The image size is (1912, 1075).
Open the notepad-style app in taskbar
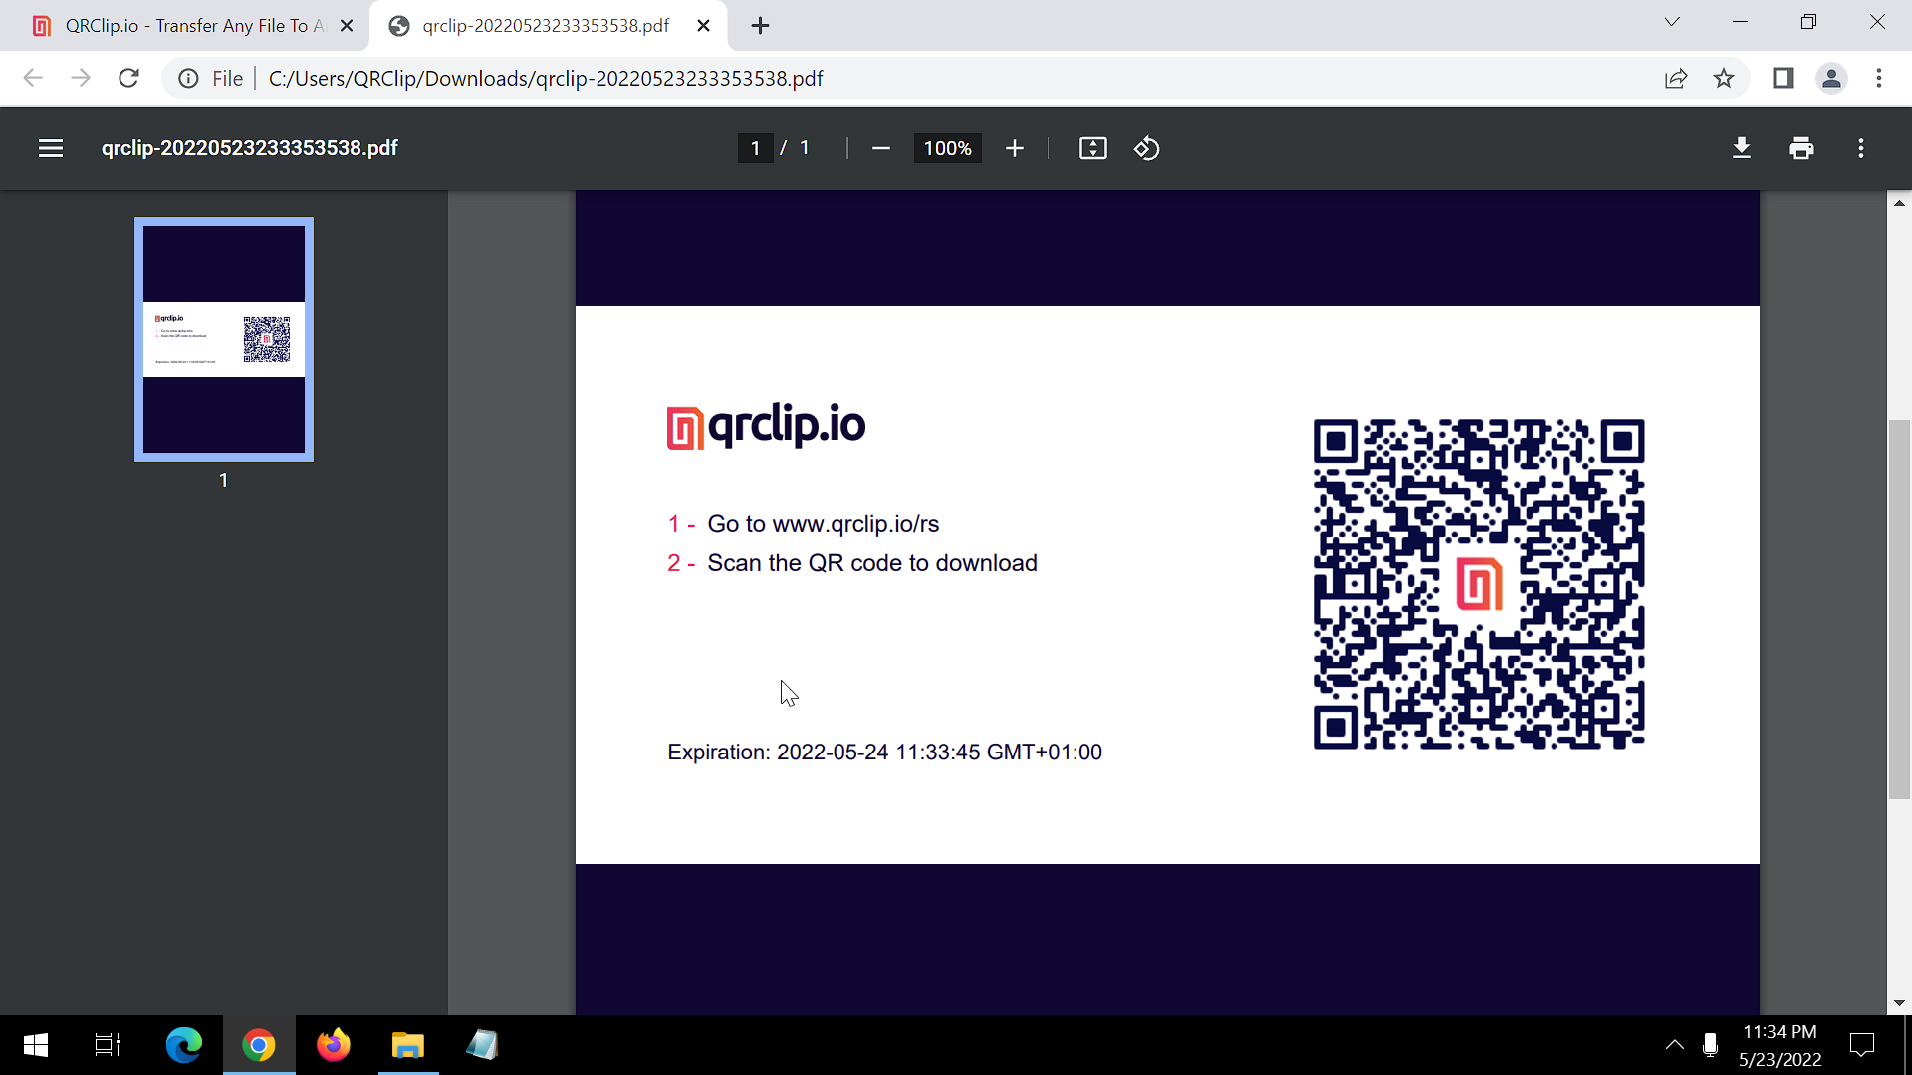point(483,1045)
